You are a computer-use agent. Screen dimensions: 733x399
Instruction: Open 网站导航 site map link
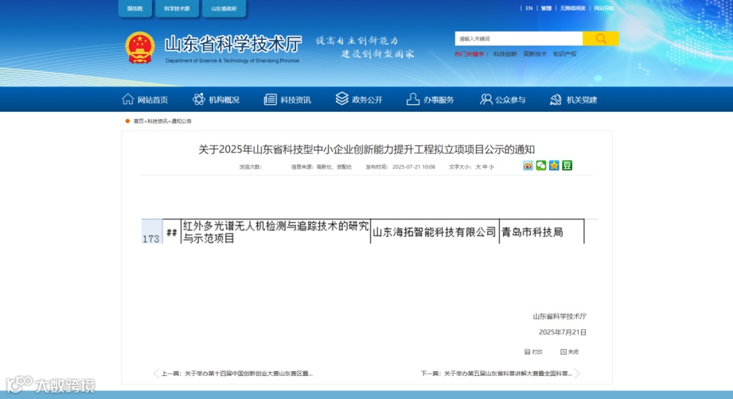point(604,8)
